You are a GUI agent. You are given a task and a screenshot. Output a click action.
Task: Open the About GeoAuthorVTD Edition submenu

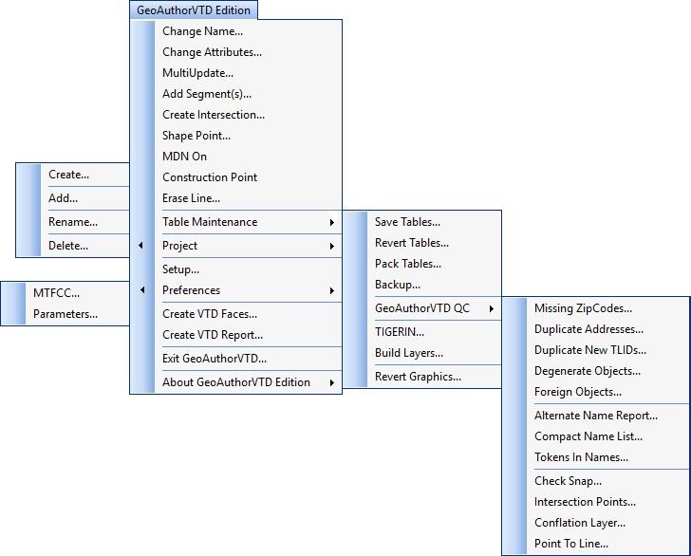(237, 382)
